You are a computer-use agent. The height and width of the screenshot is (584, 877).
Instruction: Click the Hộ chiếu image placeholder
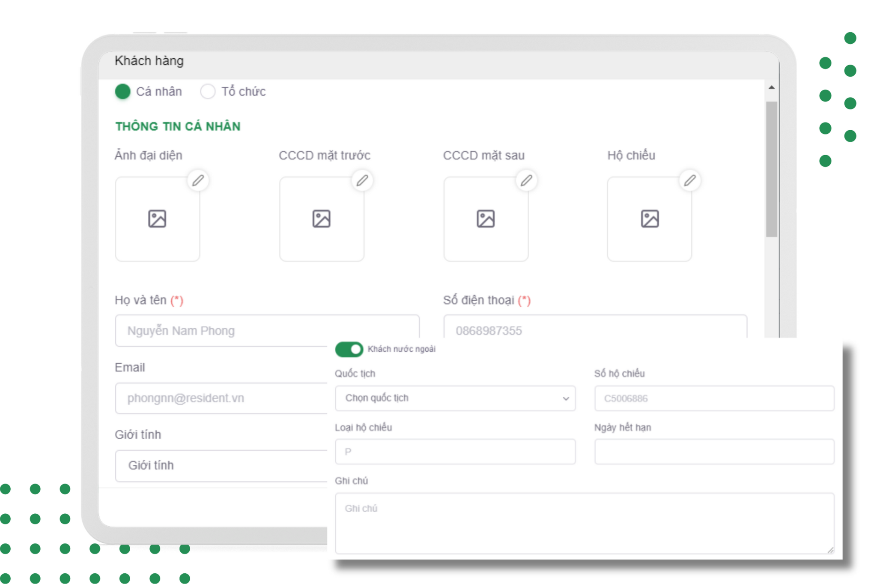coord(650,219)
